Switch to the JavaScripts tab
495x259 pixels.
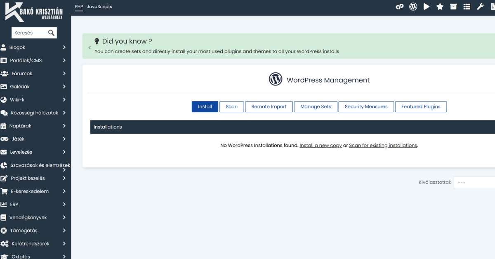[99, 7]
